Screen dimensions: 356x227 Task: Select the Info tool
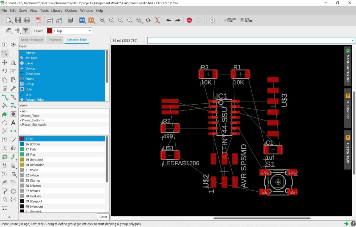5,45
